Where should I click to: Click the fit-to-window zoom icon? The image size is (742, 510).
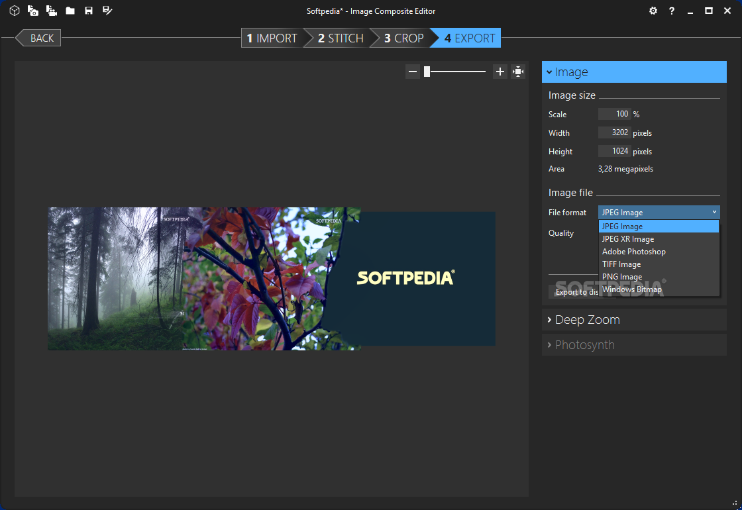518,72
